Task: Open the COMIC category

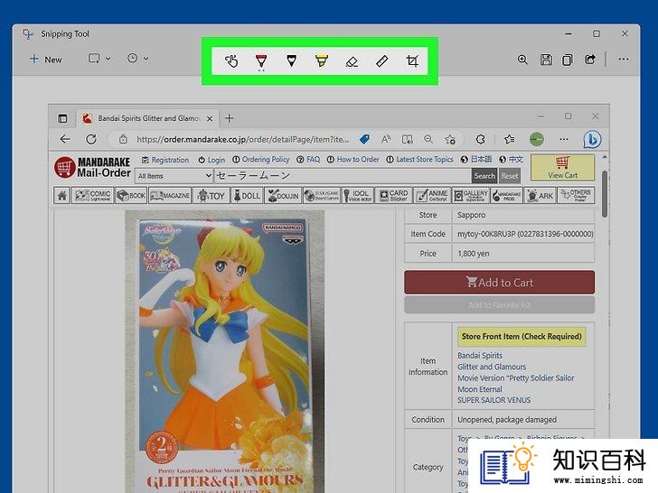Action: (92, 195)
